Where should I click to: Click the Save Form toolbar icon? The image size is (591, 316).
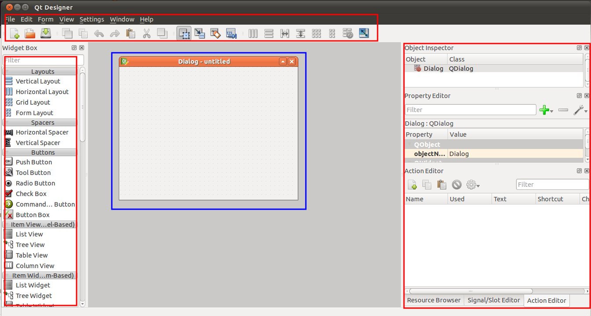click(x=46, y=33)
